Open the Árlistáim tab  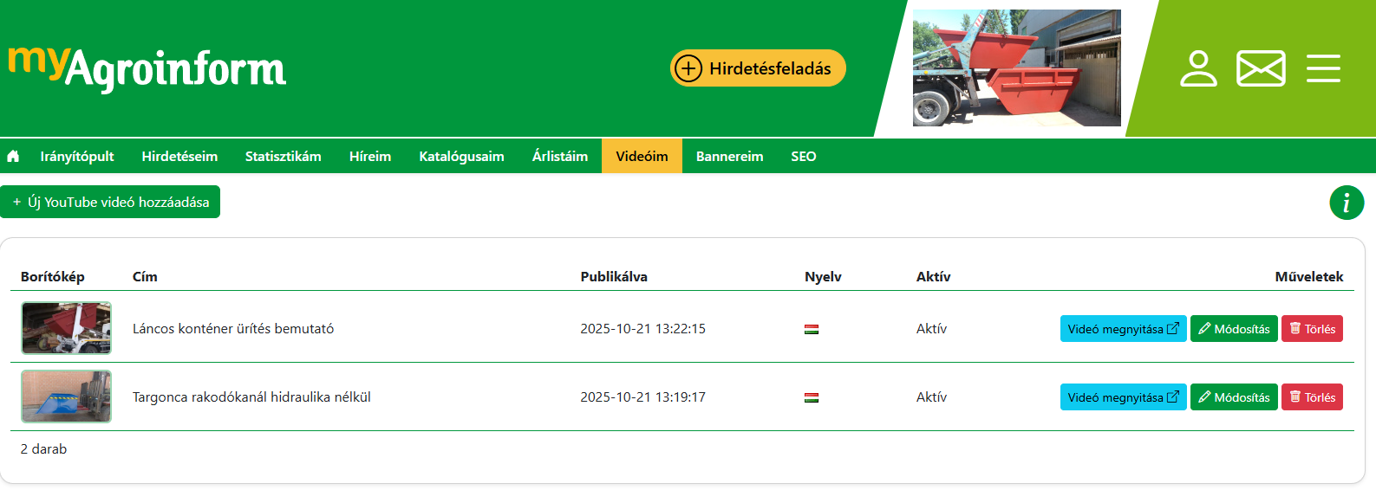[560, 157]
